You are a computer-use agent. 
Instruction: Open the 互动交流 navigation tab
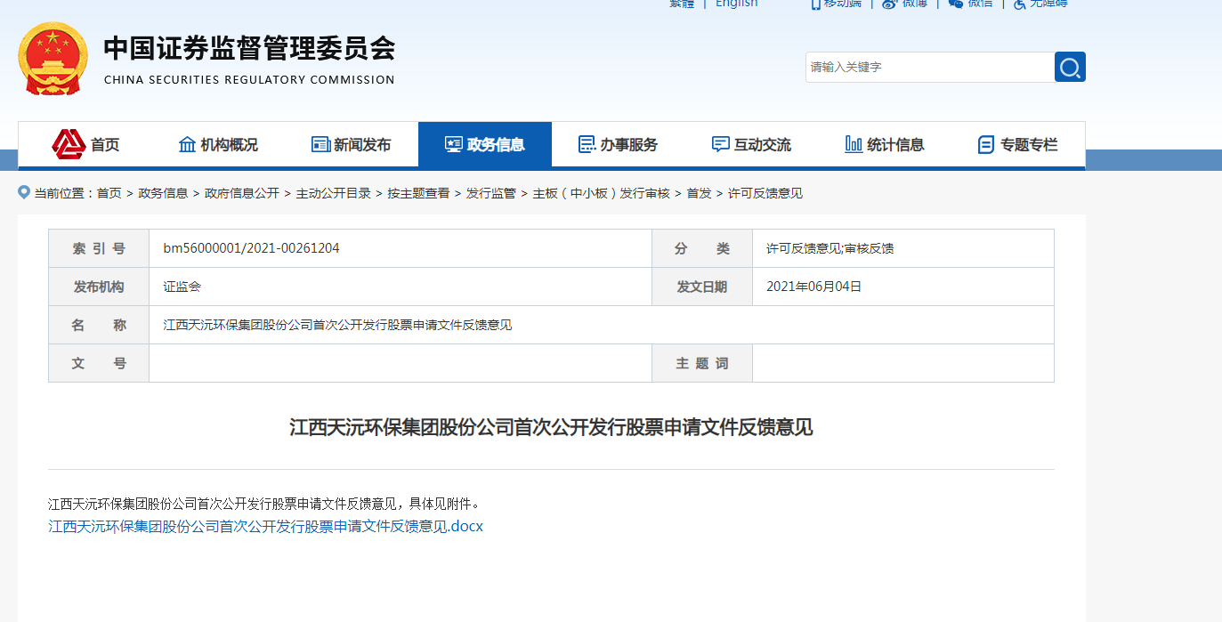(x=752, y=144)
